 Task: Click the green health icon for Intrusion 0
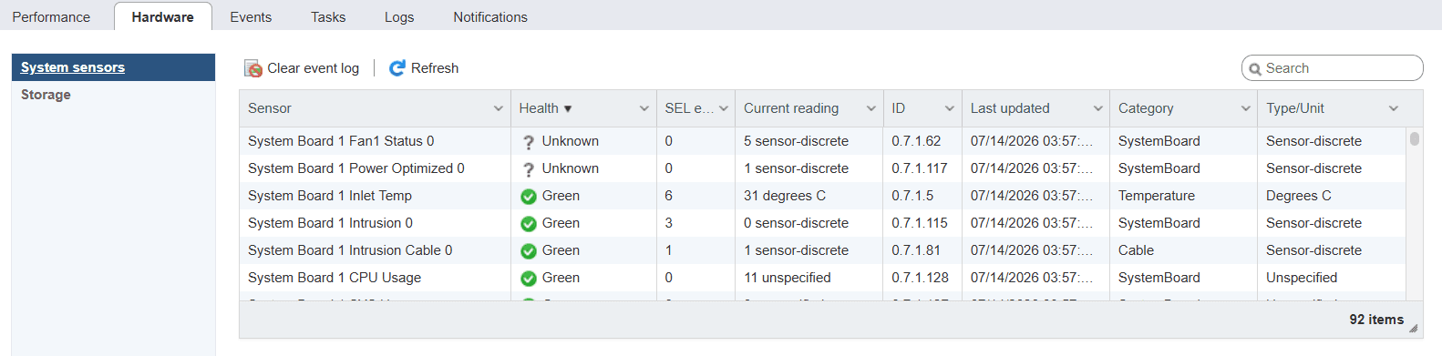[528, 224]
